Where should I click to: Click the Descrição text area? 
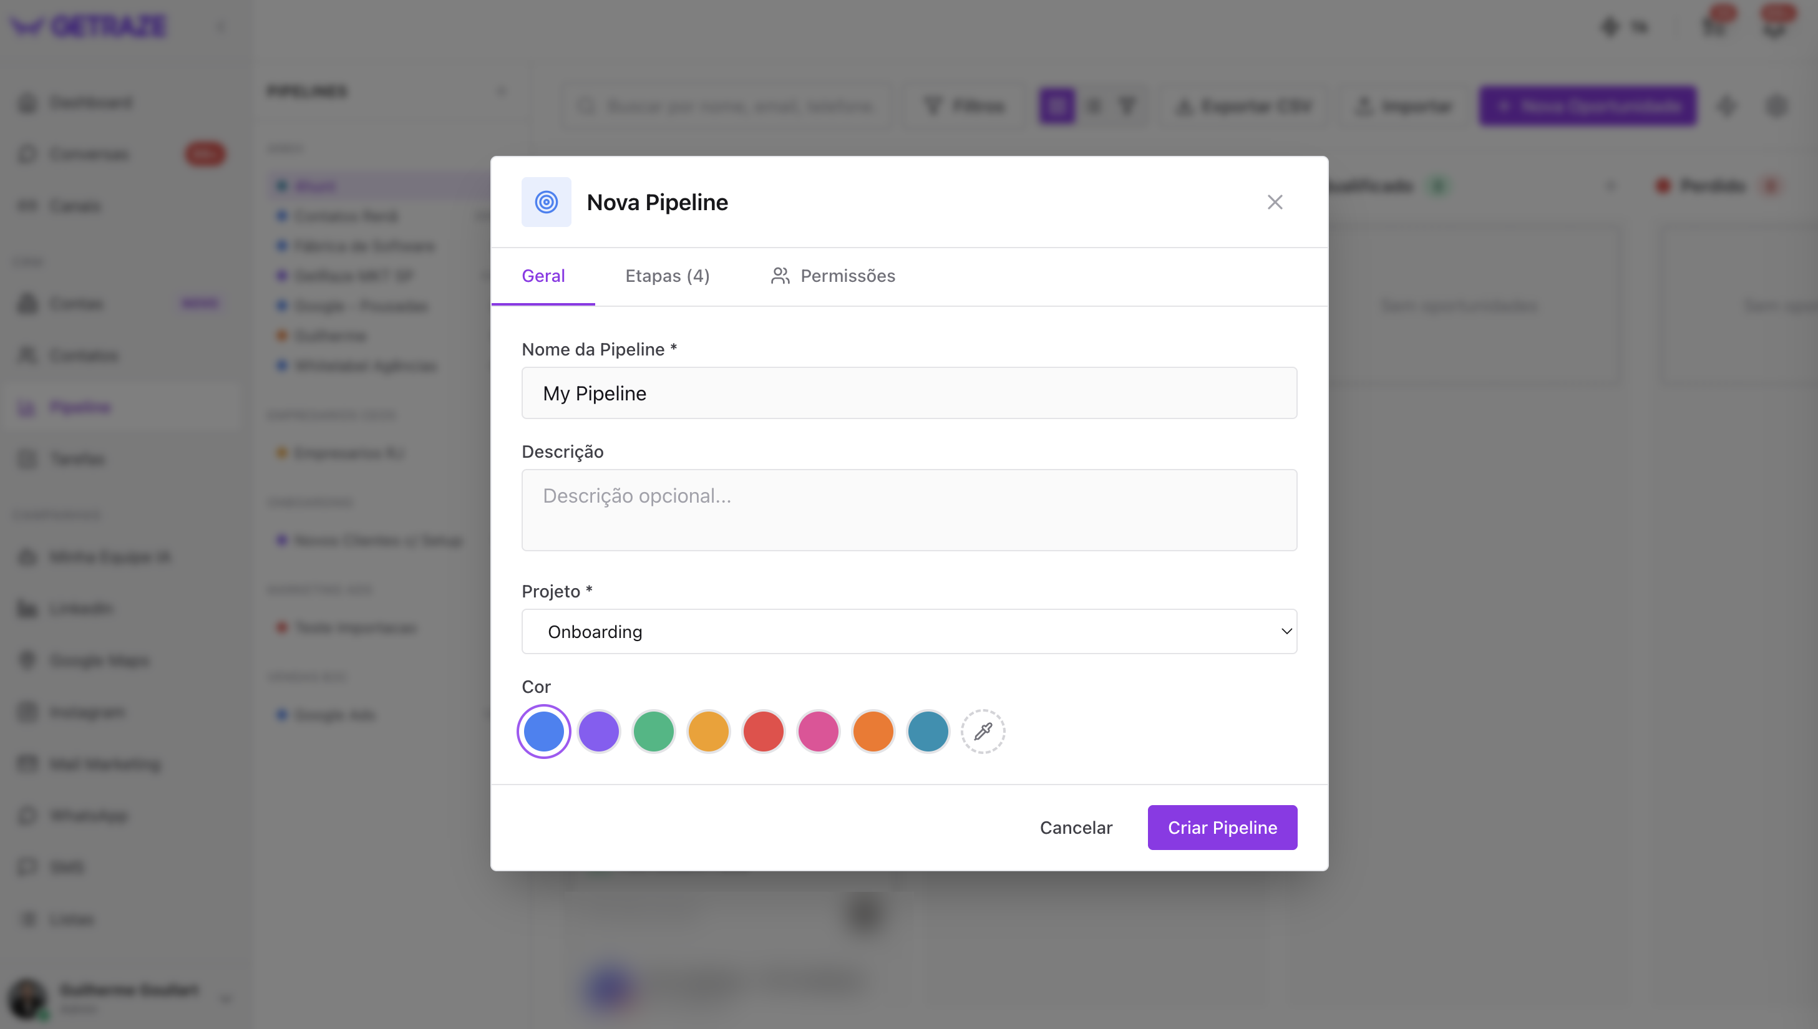point(909,510)
